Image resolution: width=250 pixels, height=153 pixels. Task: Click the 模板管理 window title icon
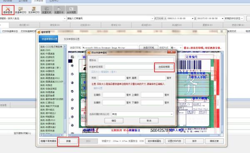[x=39, y=32]
